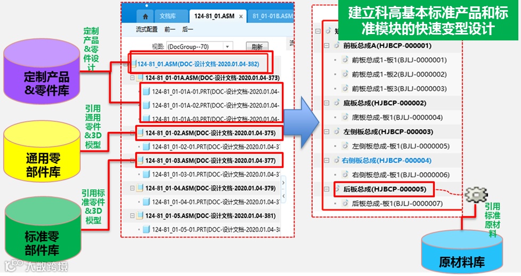521x276 pixels.
Task: Click the 124-81_01-01A-01.PRT part icon
Action: (146, 92)
